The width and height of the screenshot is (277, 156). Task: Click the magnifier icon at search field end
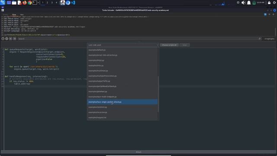[260, 39]
